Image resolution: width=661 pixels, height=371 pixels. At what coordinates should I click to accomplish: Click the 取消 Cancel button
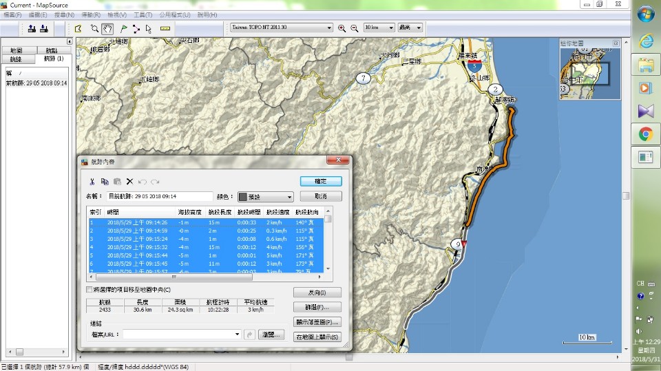point(321,196)
